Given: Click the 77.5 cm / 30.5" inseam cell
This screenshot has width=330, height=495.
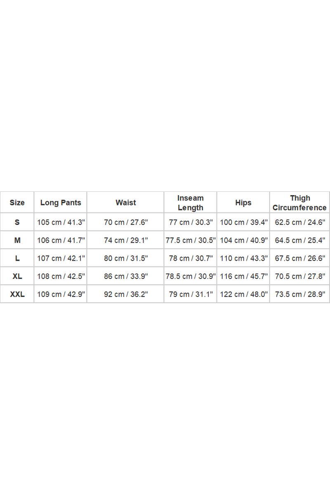Looking at the screenshot, I should coord(191,240).
